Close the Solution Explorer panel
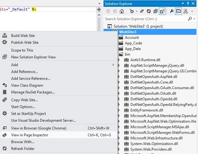Image resolution: width=198 pixels, height=154 pixels. tap(193, 3)
